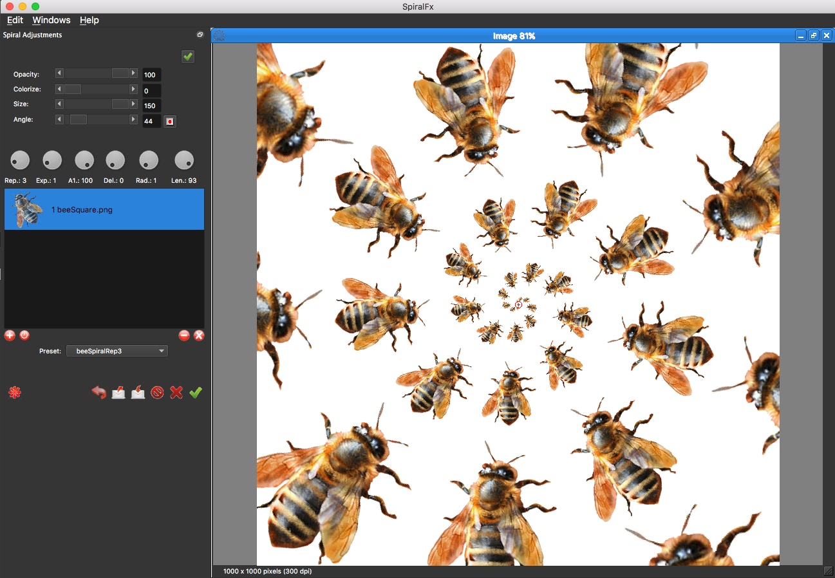Click the red X cancel icon in the bottom row
This screenshot has width=835, height=578.
[176, 393]
